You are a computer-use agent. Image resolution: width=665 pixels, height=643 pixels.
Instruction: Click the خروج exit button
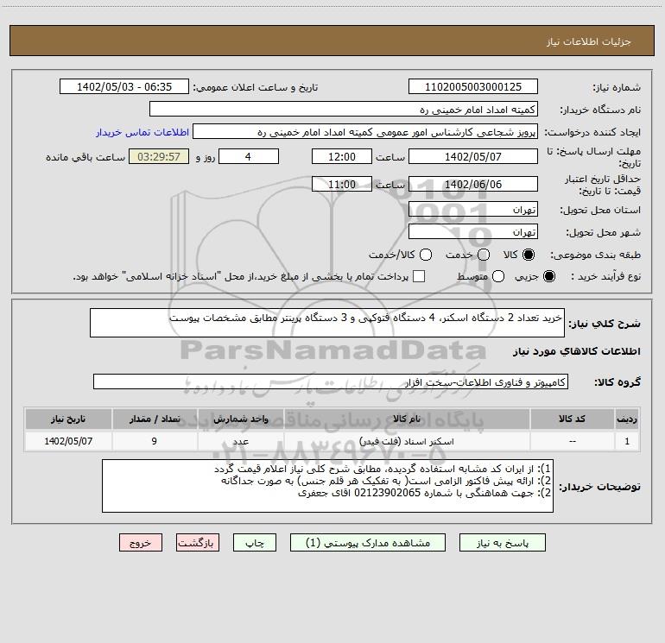point(141,543)
